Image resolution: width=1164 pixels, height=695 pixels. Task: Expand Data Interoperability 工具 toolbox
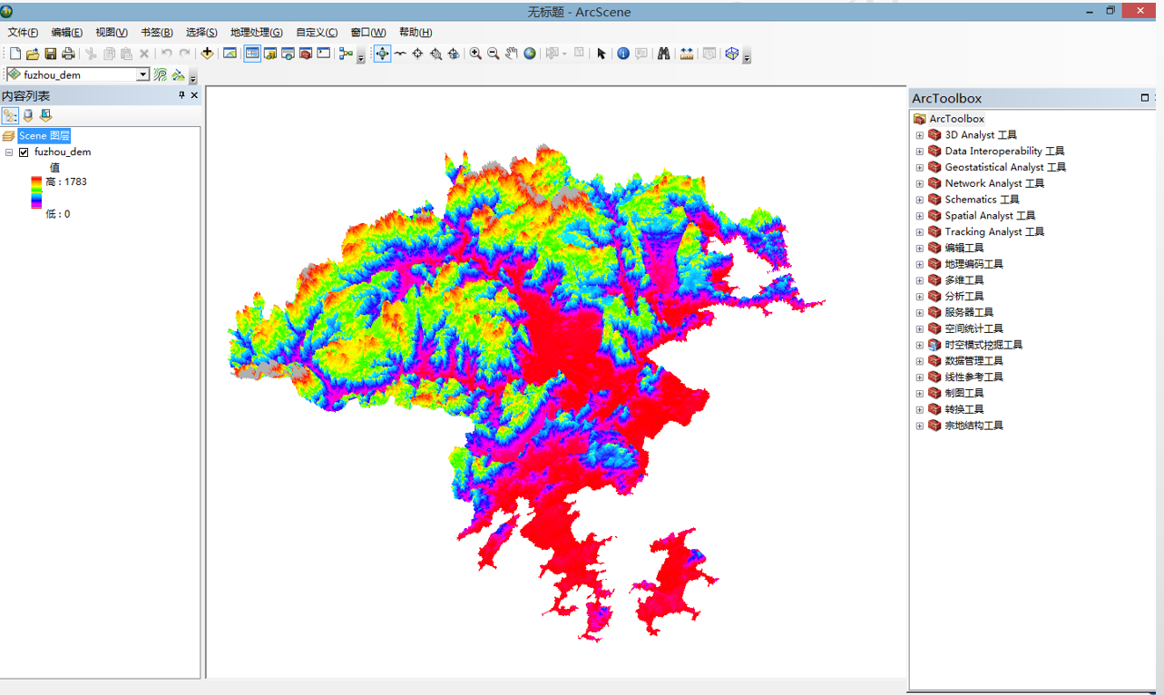pos(919,152)
